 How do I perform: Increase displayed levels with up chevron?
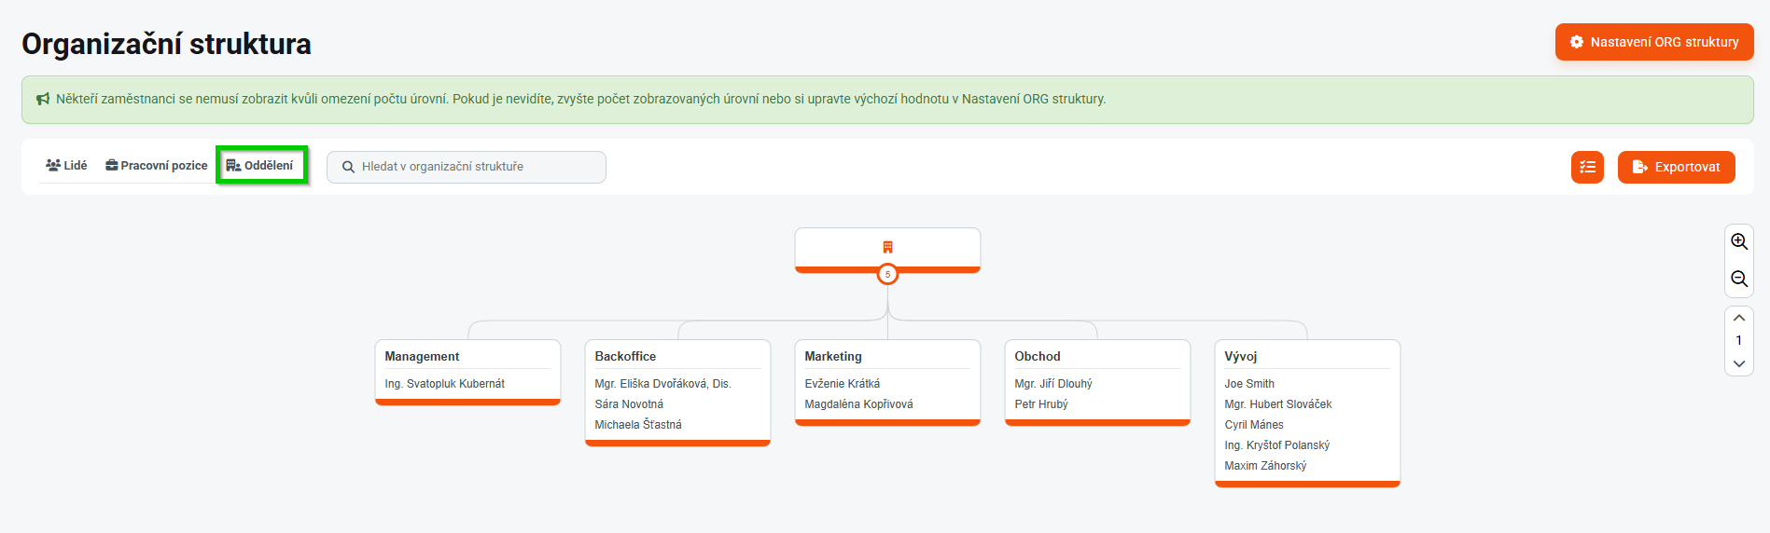(x=1739, y=318)
